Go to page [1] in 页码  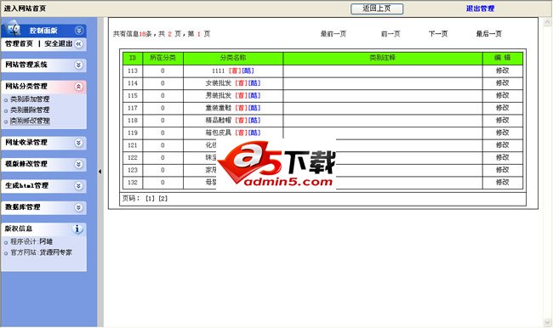tap(150, 199)
